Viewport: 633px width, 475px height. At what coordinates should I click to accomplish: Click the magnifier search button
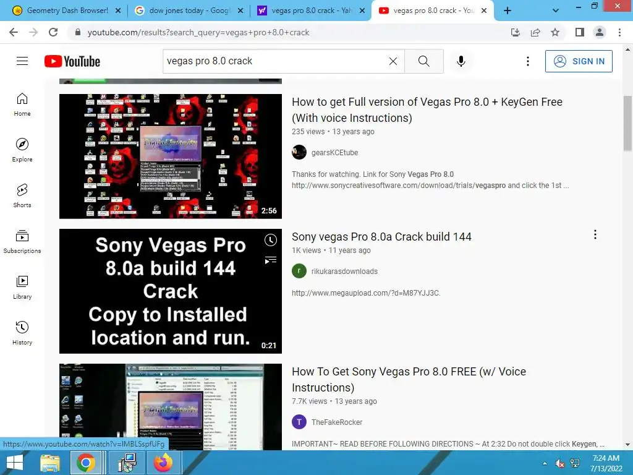pos(424,61)
